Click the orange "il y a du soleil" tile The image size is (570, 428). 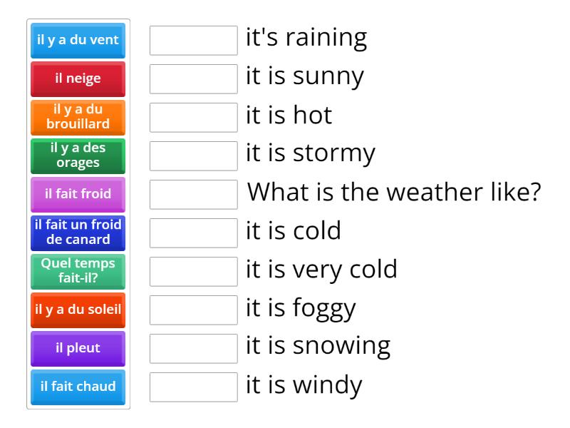(x=77, y=310)
